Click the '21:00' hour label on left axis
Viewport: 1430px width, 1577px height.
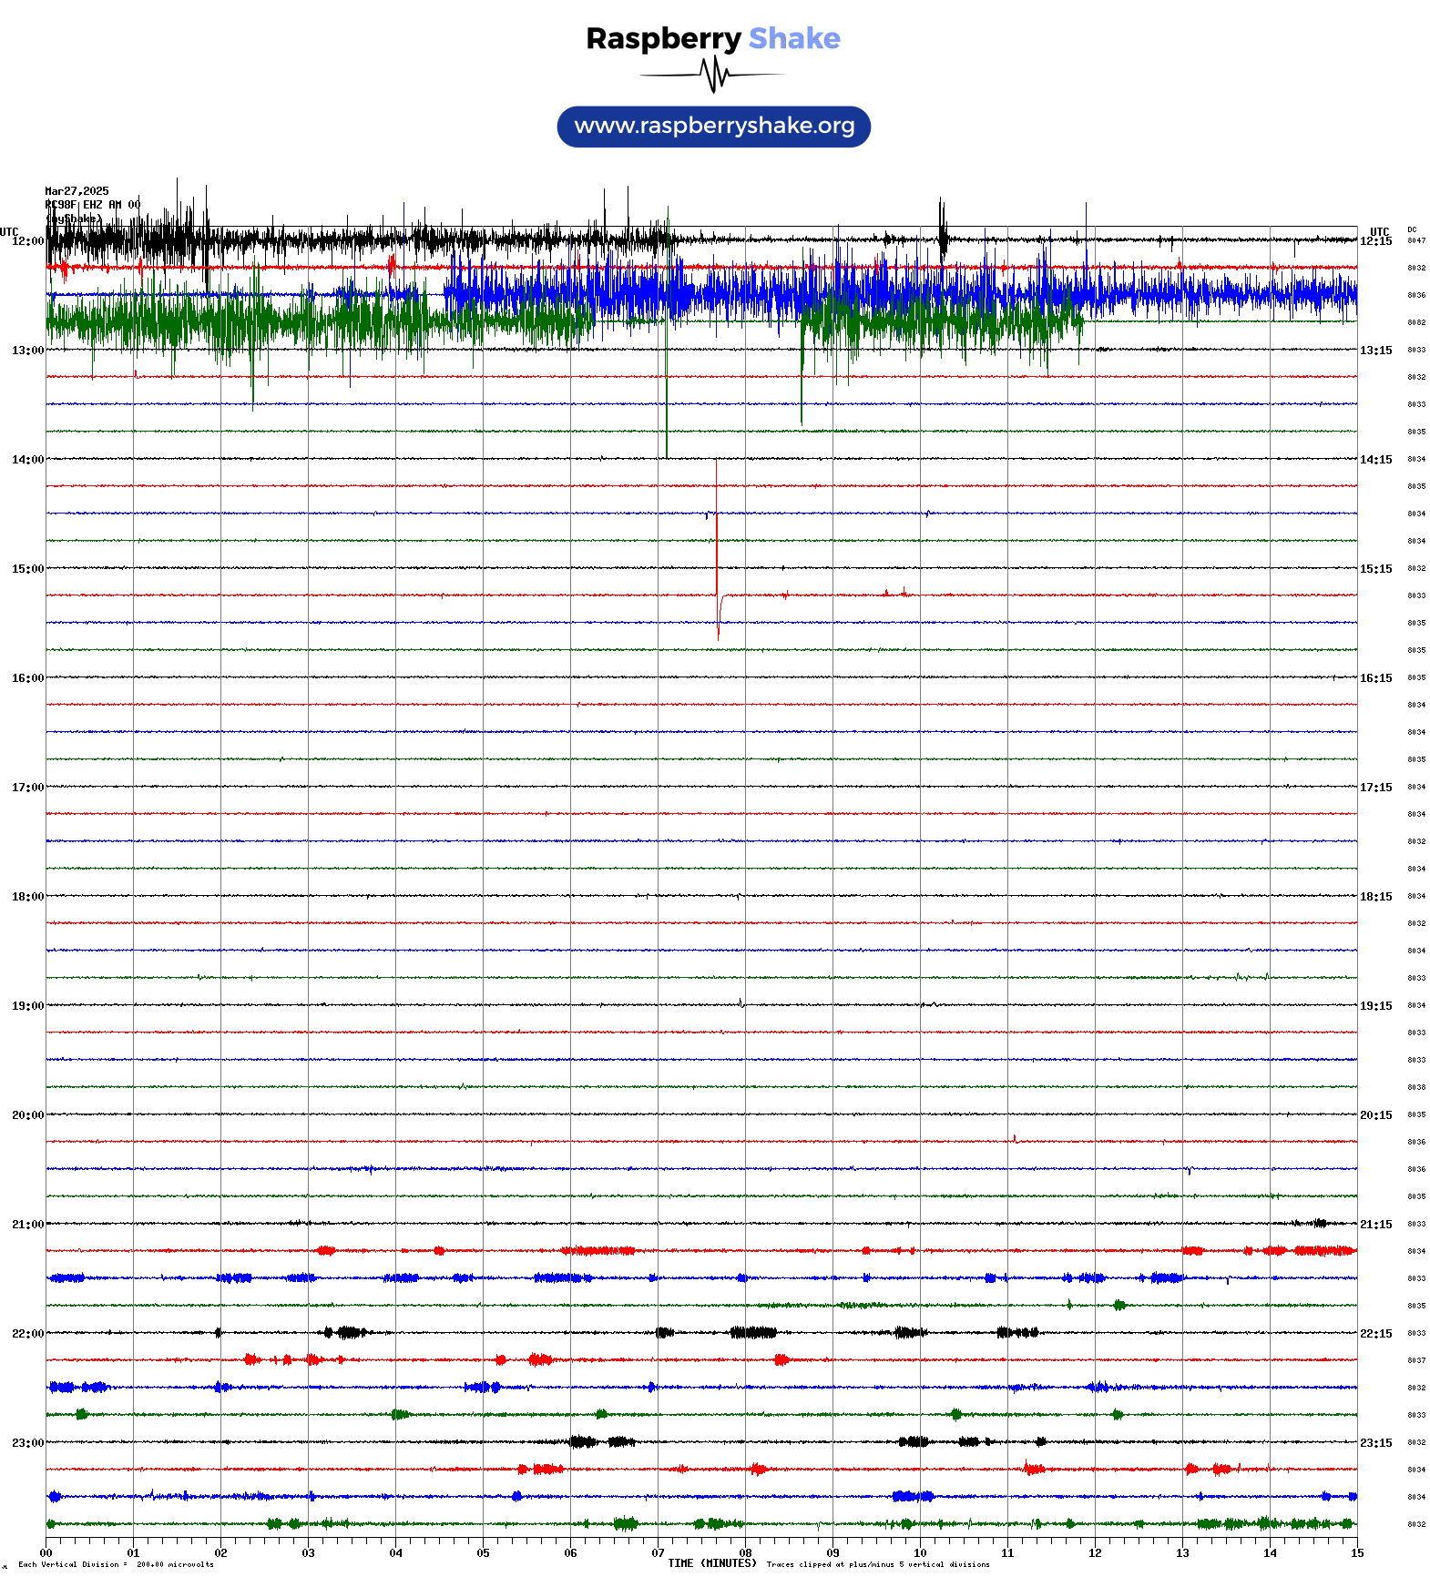click(27, 1225)
